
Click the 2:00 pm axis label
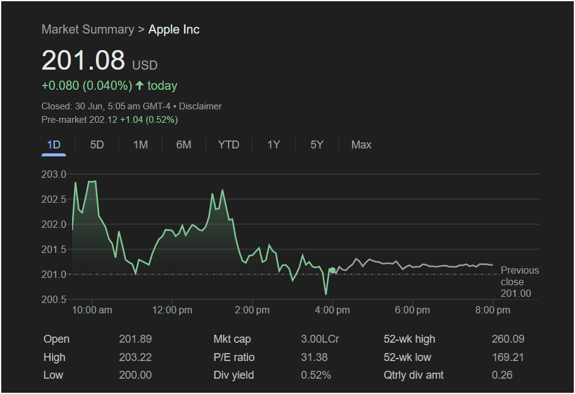[252, 310]
